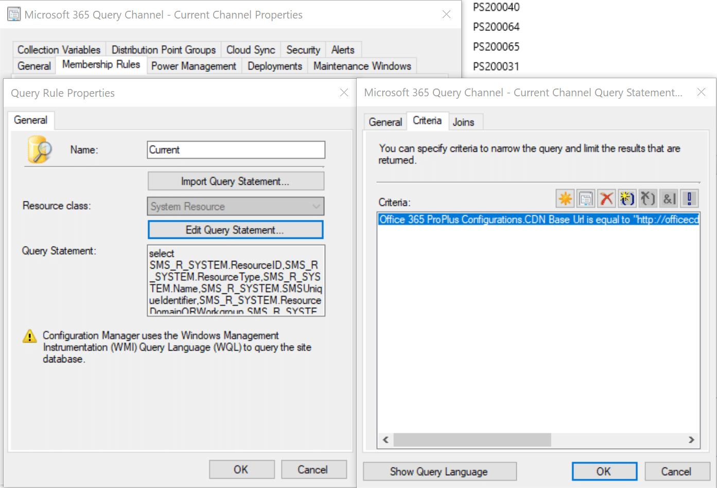Open properties of the selected criterion
The width and height of the screenshot is (717, 488).
click(x=586, y=198)
